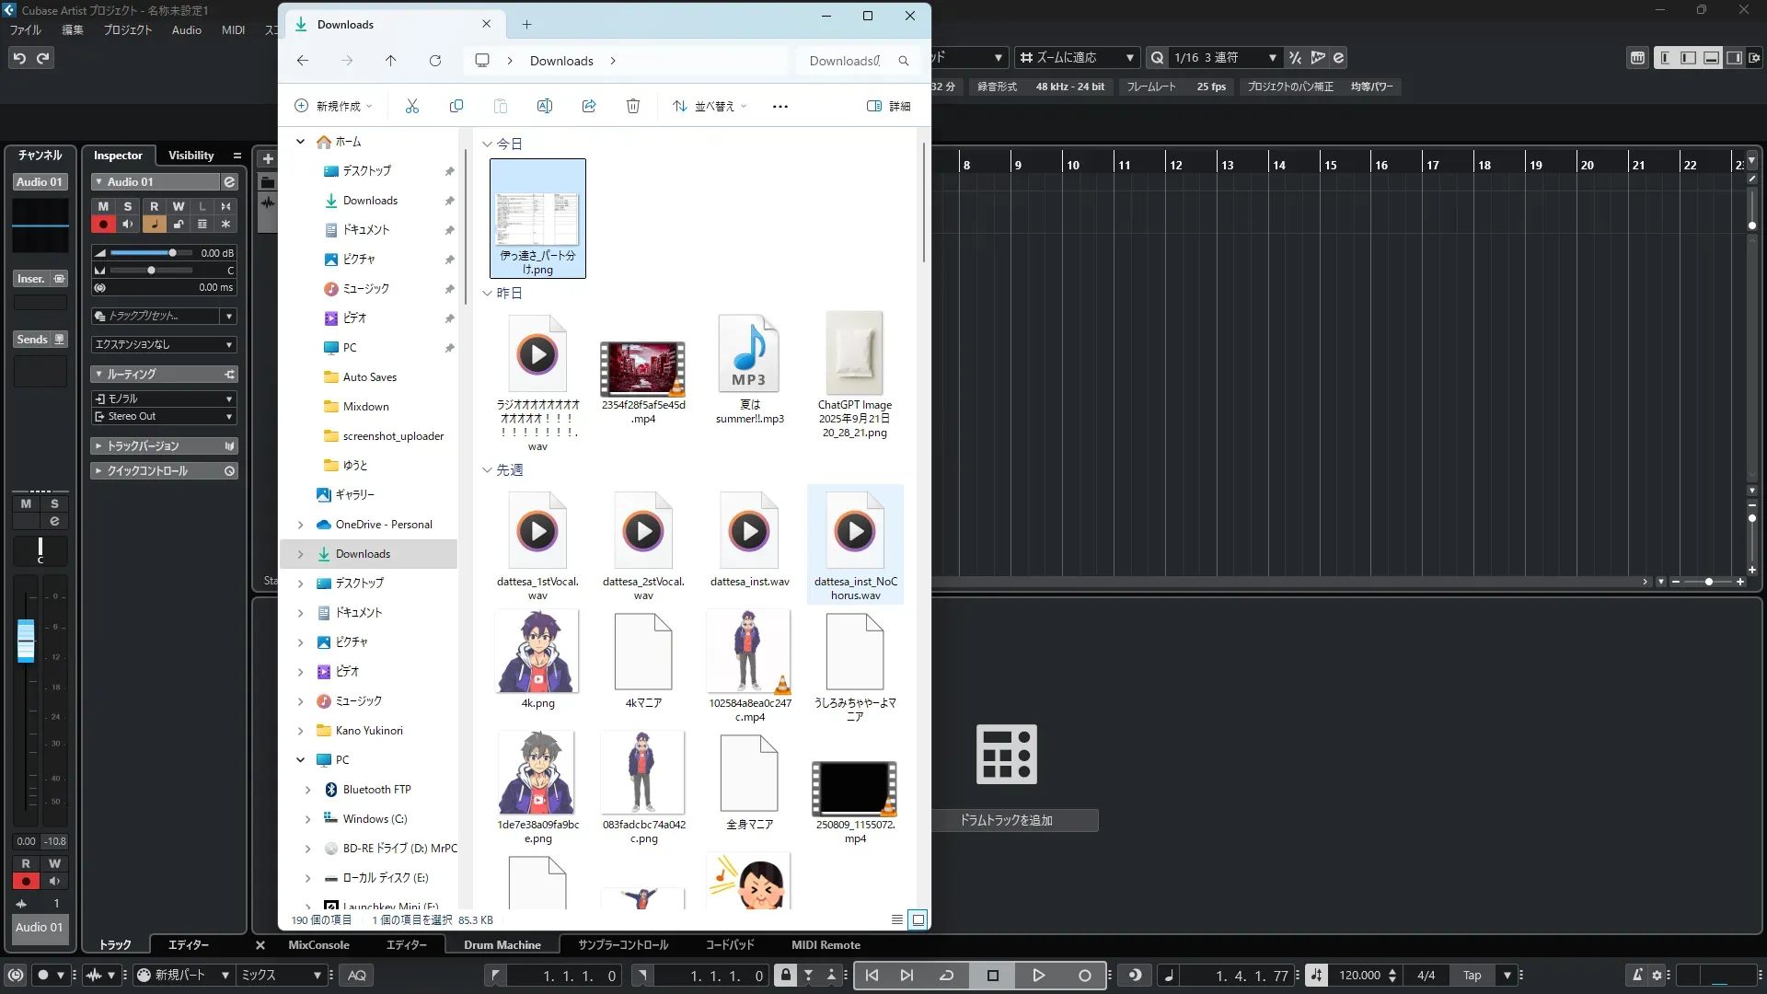Click the ドラムトラックを追加 button
The height and width of the screenshot is (994, 1767).
coord(1006,820)
